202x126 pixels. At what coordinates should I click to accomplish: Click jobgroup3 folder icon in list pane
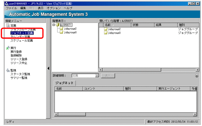[106, 33]
